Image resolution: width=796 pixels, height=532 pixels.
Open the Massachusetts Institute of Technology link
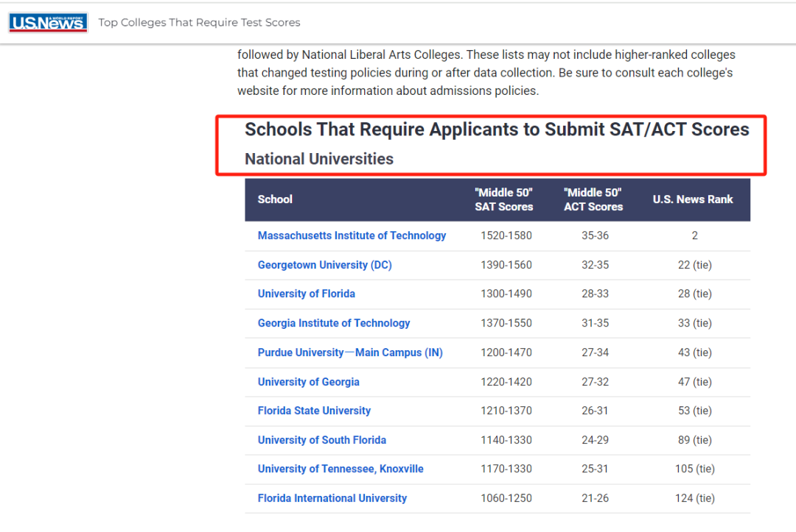352,235
